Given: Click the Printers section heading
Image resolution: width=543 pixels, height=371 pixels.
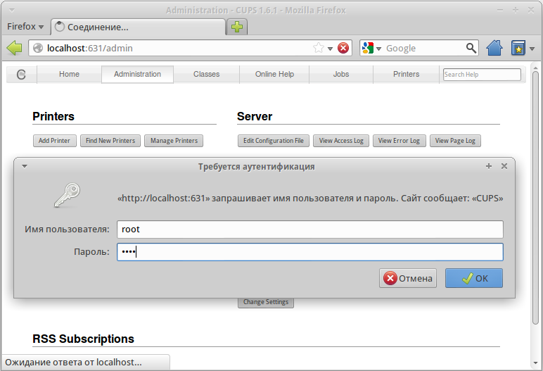Looking at the screenshot, I should click(53, 116).
